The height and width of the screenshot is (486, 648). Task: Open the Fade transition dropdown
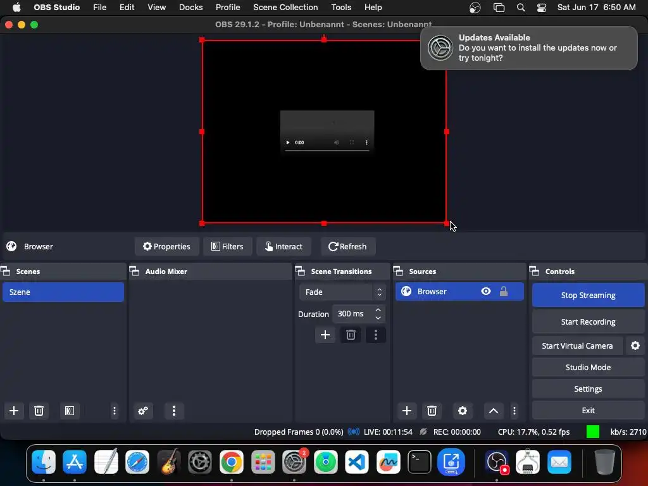tap(342, 292)
